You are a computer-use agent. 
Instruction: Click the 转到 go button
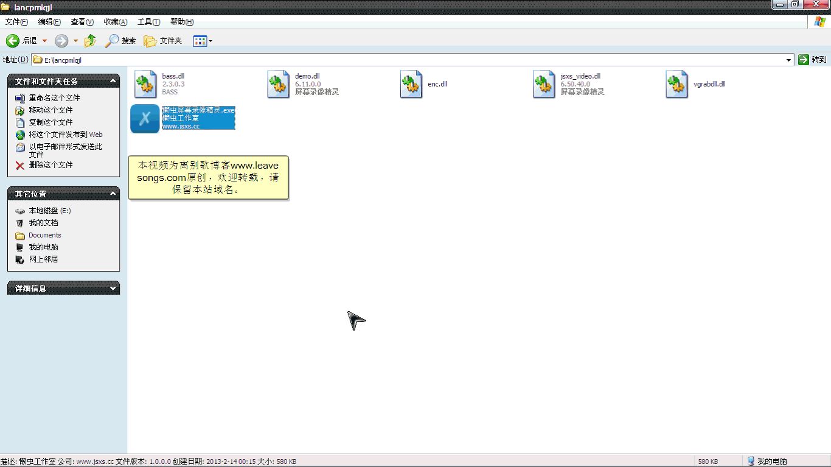(813, 60)
